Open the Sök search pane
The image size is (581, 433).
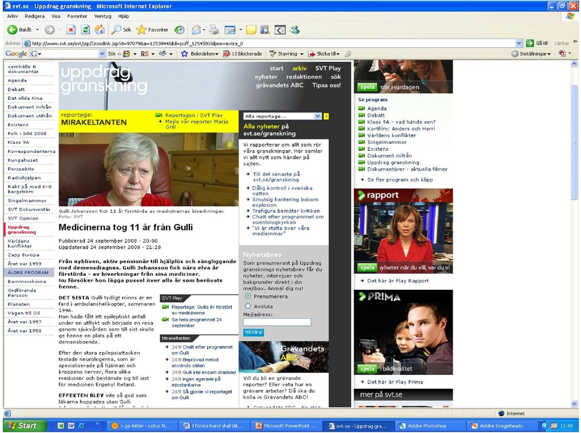coord(122,30)
